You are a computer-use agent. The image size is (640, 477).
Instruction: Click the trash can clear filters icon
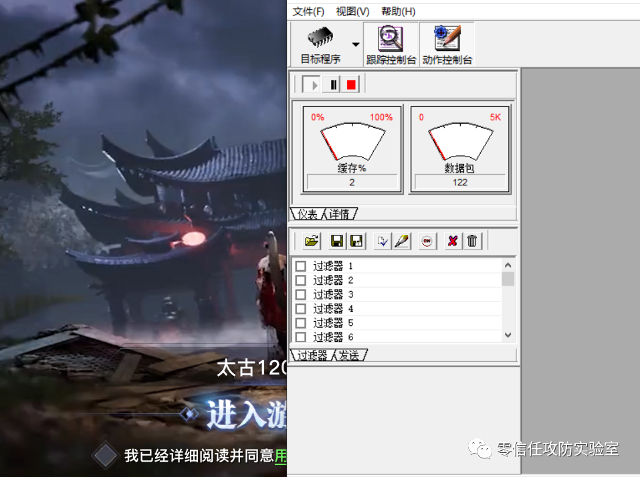tap(472, 241)
